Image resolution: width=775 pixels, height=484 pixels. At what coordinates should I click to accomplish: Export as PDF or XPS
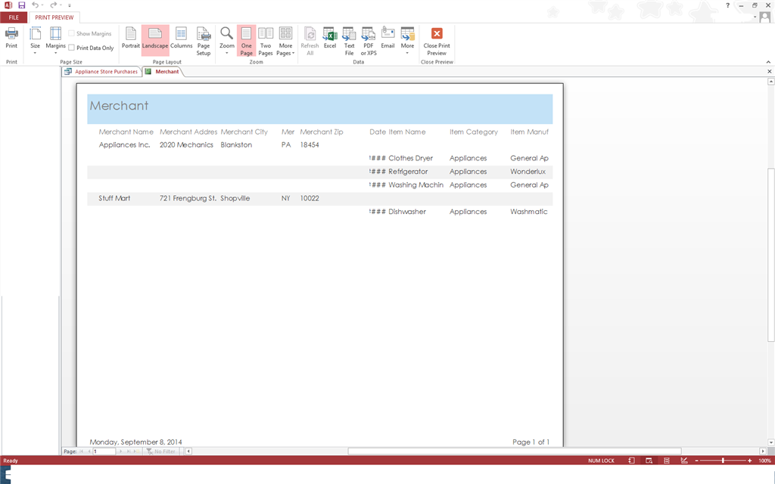369,41
